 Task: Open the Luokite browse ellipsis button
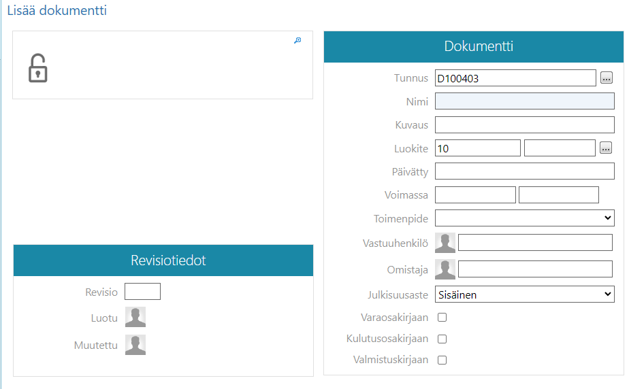(x=605, y=148)
